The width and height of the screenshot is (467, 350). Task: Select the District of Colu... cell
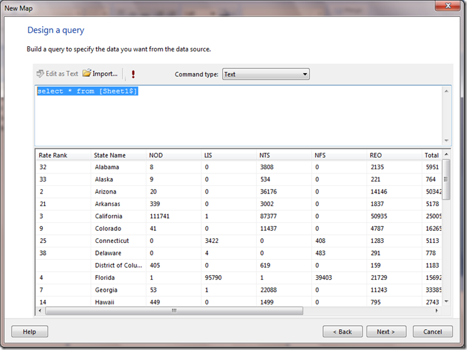click(x=118, y=266)
